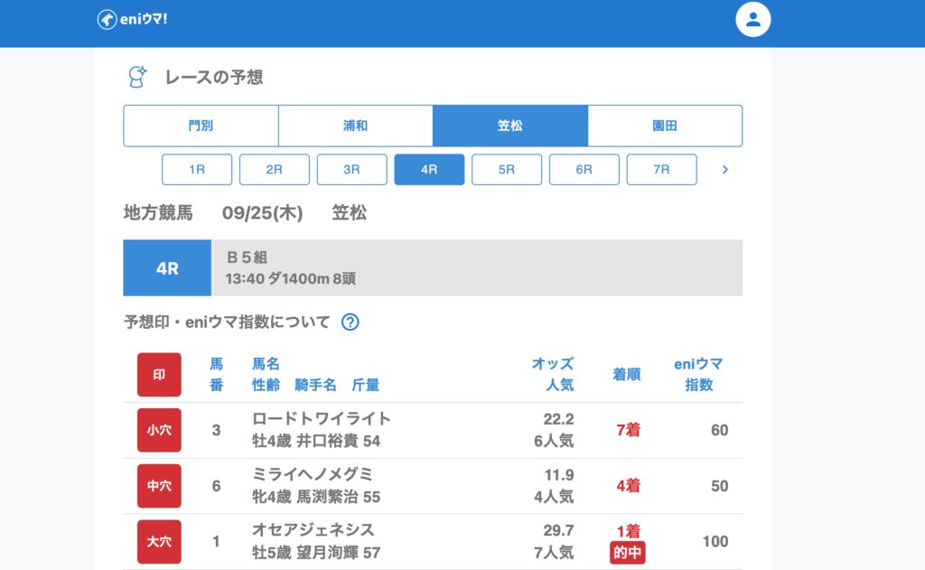
Task: Click the 小穴 prediction mark badge
Action: tap(159, 430)
